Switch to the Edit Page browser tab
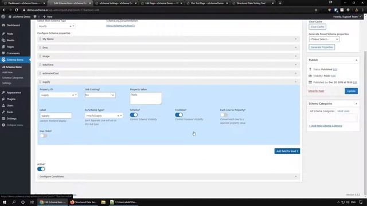The height and width of the screenshot is (206, 367). point(162,3)
